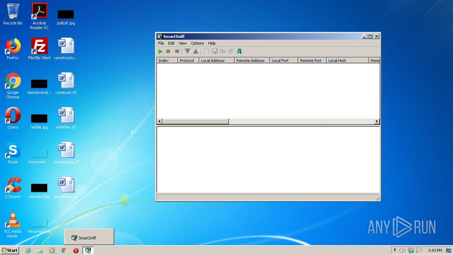The image size is (453, 255).
Task: Click the SmartSniff taskbar button
Action: (x=88, y=250)
